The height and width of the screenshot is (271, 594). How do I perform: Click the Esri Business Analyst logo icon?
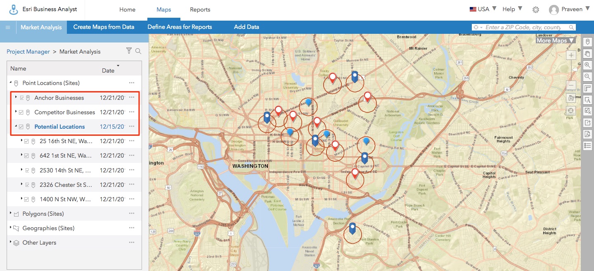pos(14,9)
